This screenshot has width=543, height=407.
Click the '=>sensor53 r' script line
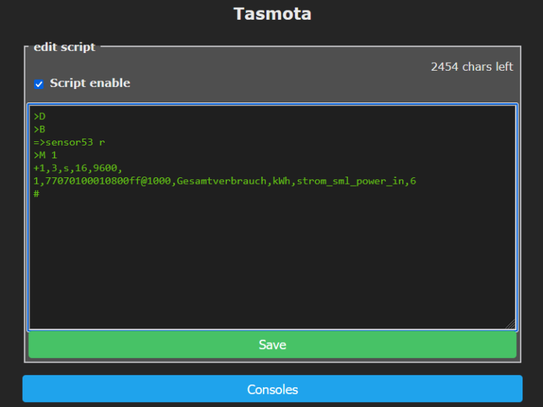click(69, 142)
